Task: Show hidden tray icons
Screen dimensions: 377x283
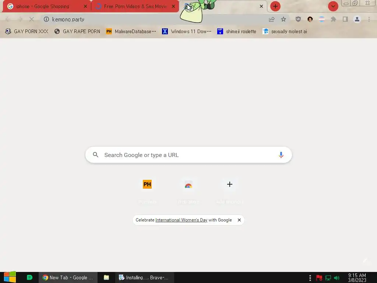Action: coord(310,278)
